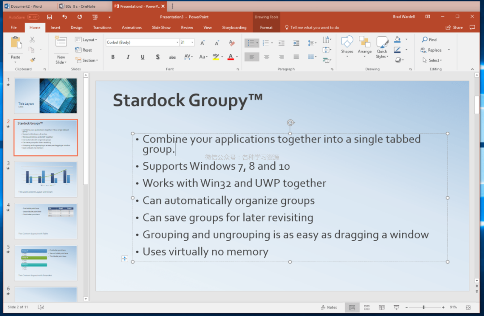Open character spacing AV dropdown

(188, 57)
